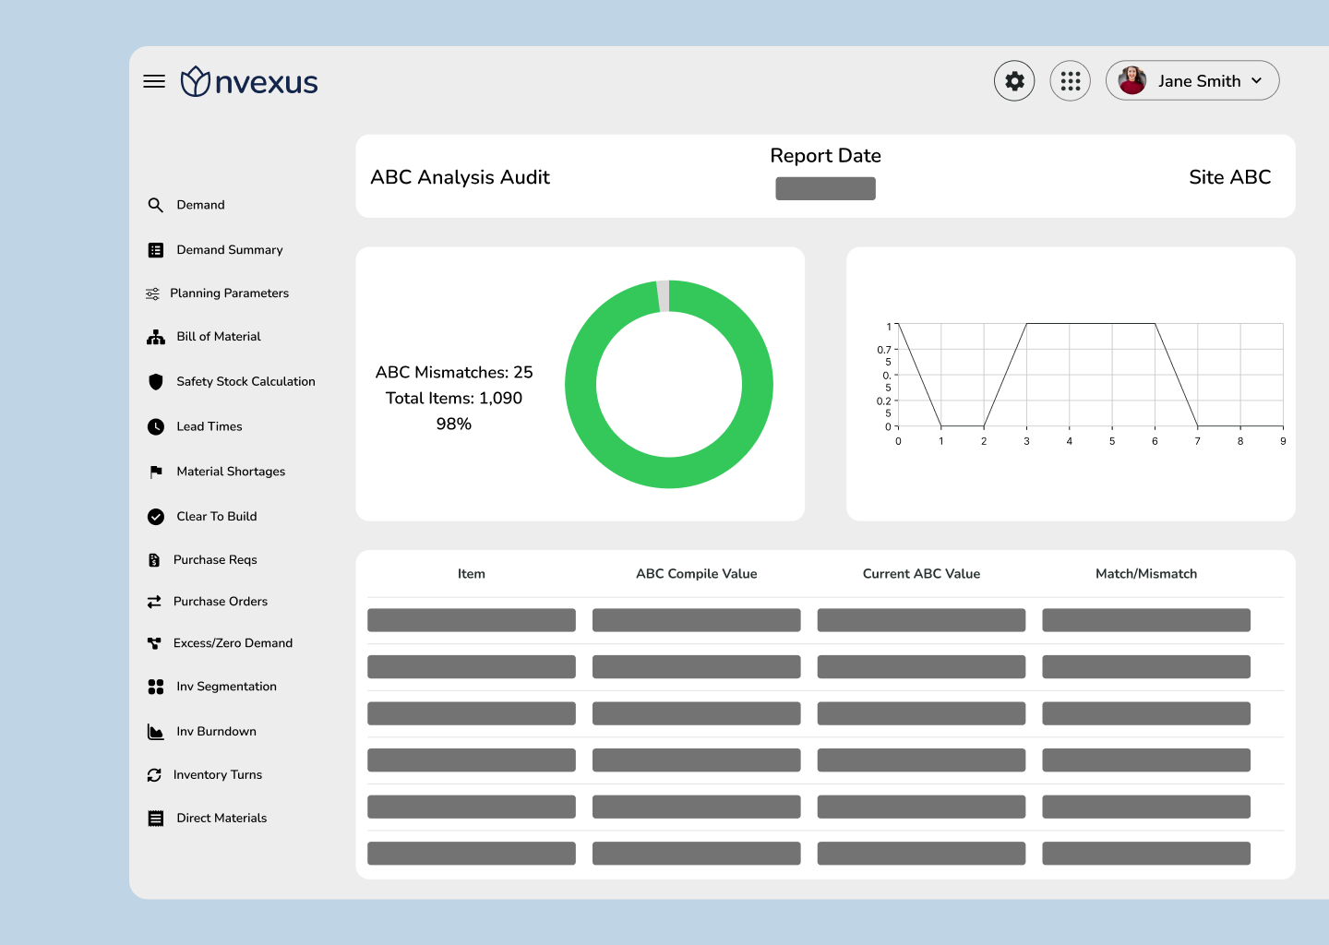This screenshot has height=945, width=1329.
Task: Click the Site ABC label
Action: pyautogui.click(x=1230, y=177)
